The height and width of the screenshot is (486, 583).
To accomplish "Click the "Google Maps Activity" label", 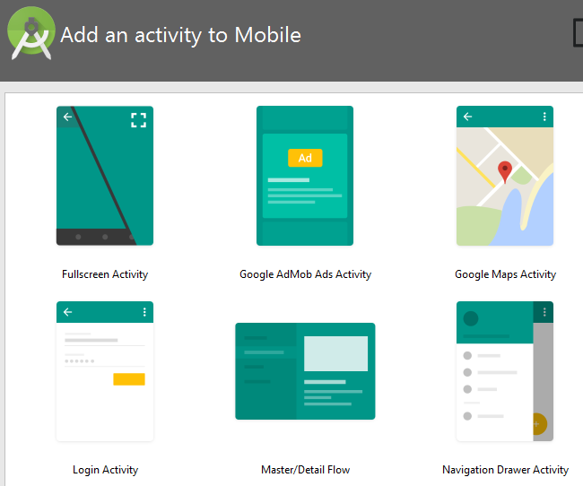I will click(505, 274).
